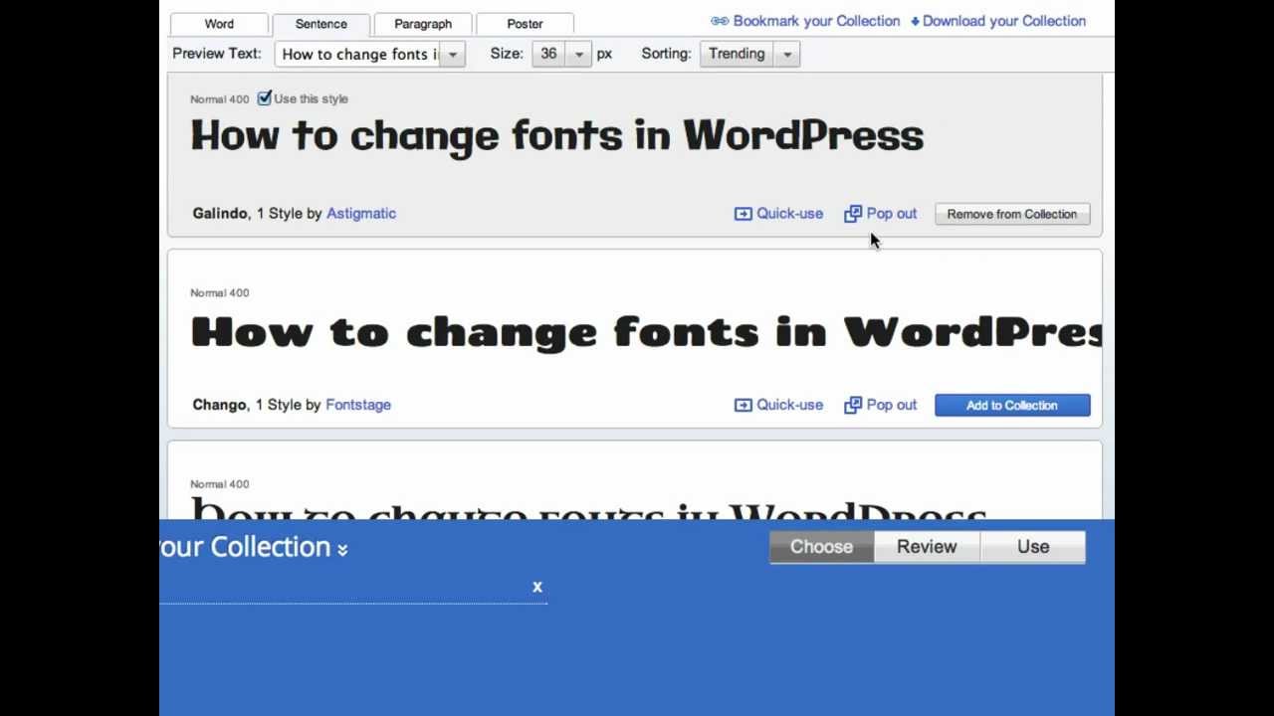Click the download arrow icon
The height and width of the screenshot is (716, 1274).
[x=915, y=21]
